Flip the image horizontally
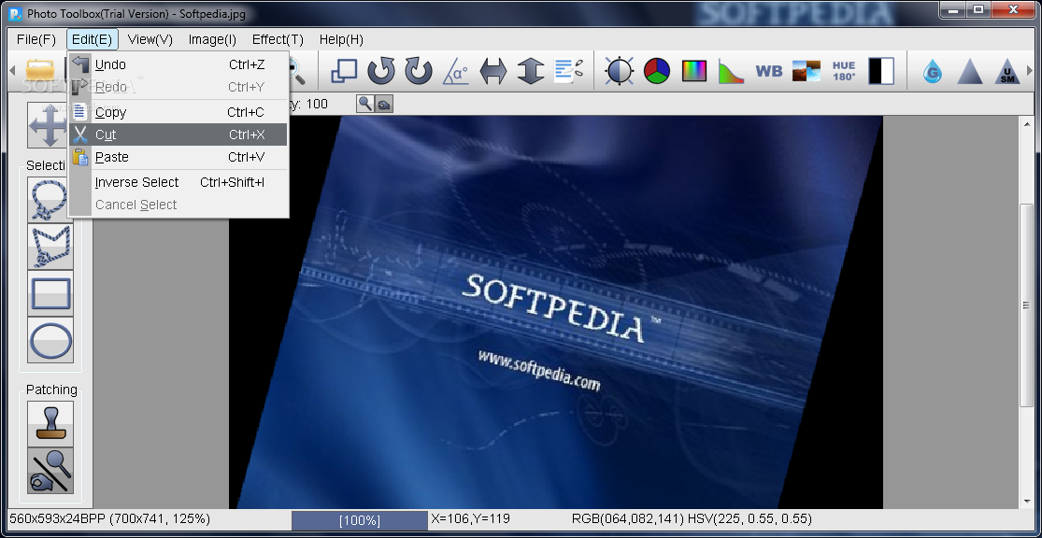 coord(493,71)
